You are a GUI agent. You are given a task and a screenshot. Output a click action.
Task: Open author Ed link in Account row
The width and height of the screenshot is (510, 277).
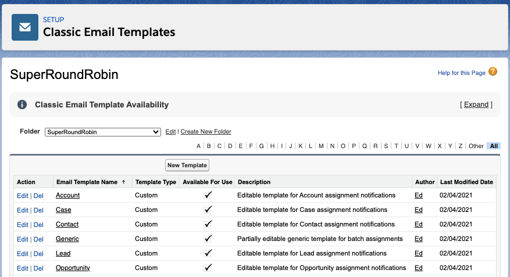coord(419,195)
